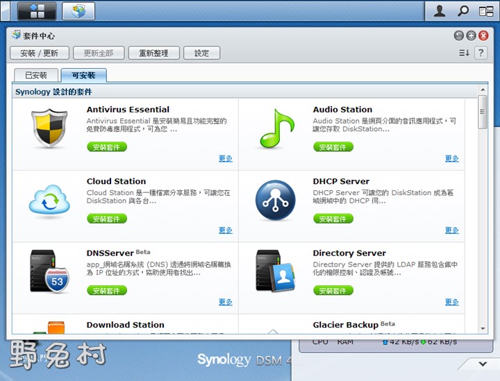The height and width of the screenshot is (381, 500).
Task: Open the help question mark button
Action: coord(481,53)
